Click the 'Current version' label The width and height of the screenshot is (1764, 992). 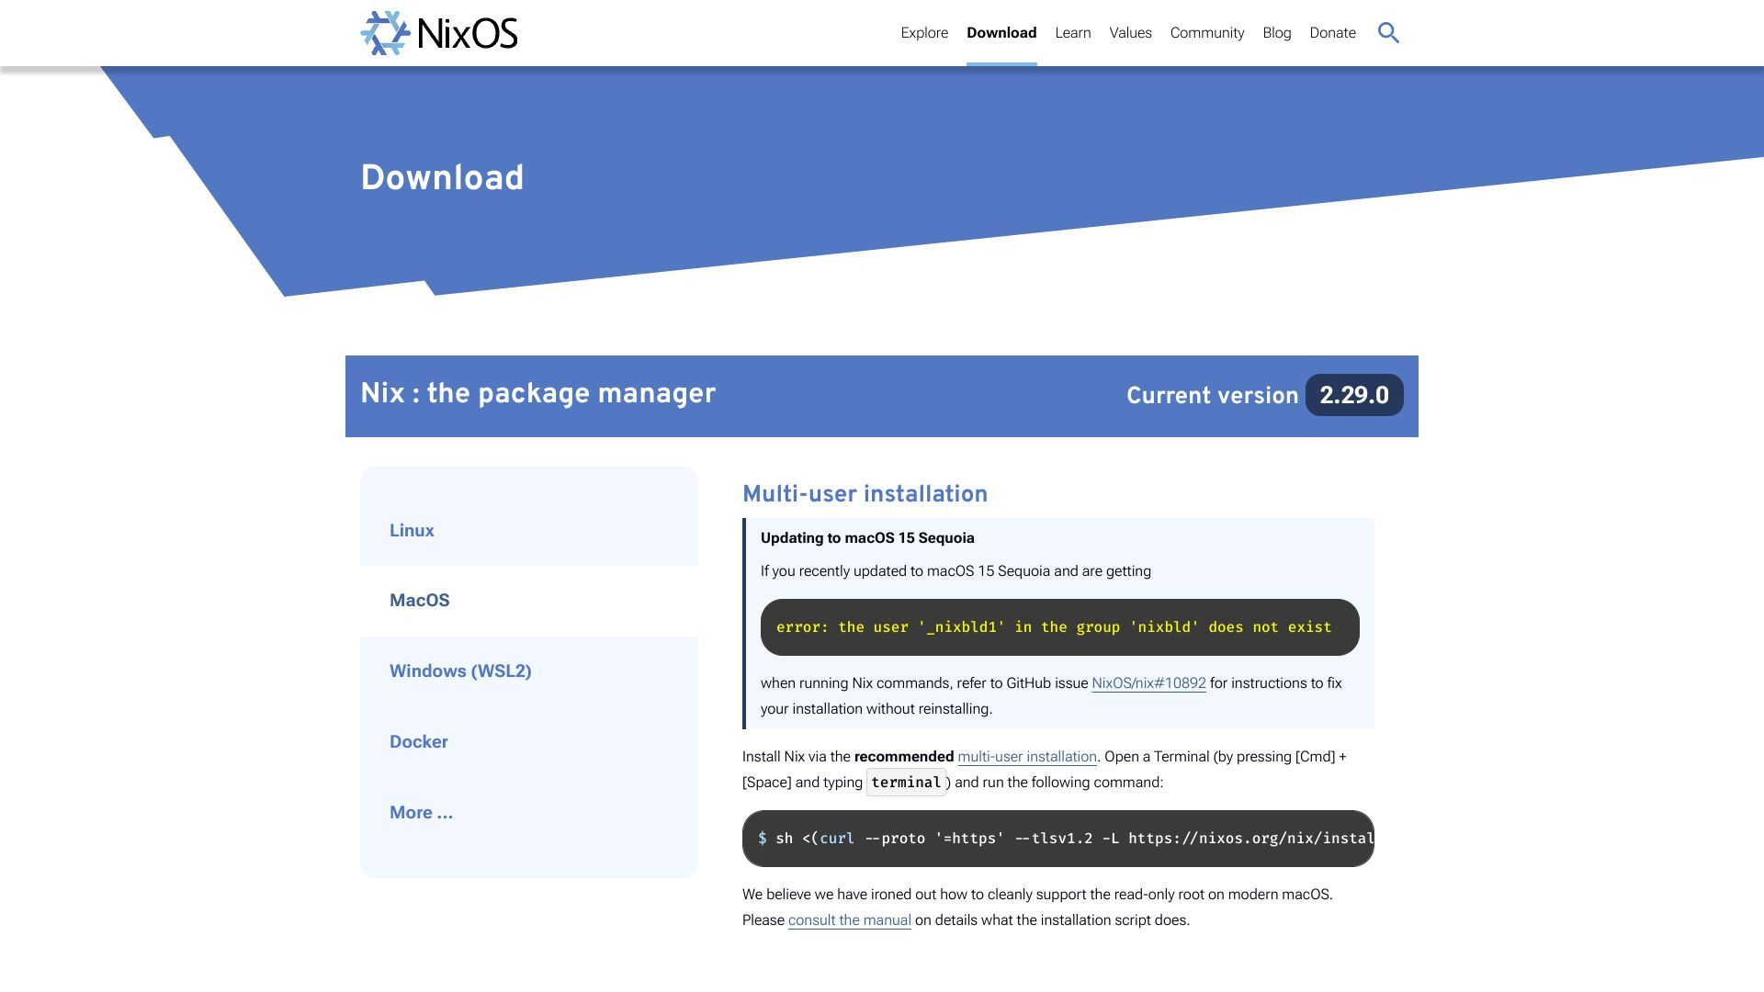[x=1213, y=396]
